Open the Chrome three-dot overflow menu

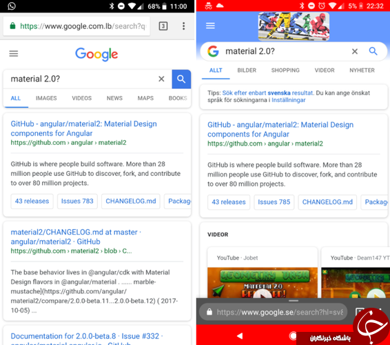point(183,26)
